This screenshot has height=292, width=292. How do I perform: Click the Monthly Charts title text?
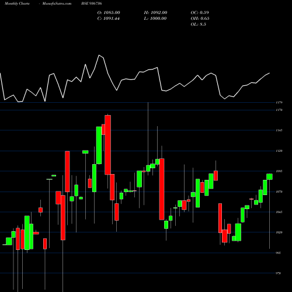click(x=17, y=4)
